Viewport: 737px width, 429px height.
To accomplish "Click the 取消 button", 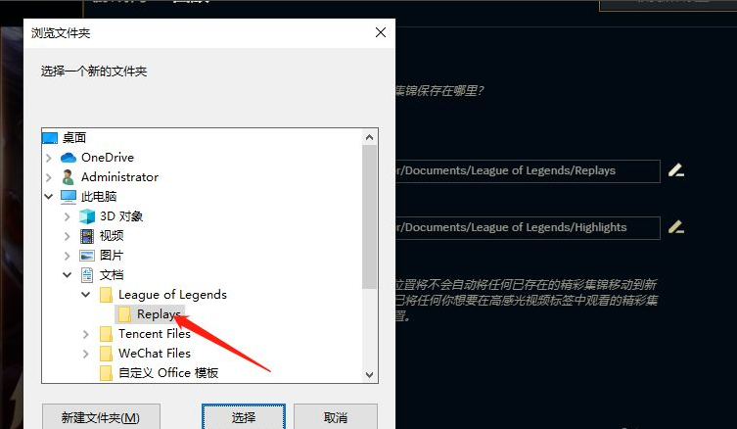I will (336, 417).
